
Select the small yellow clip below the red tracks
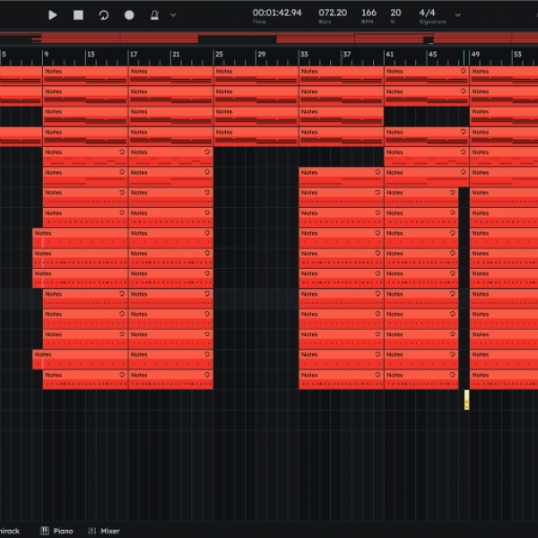tap(466, 400)
